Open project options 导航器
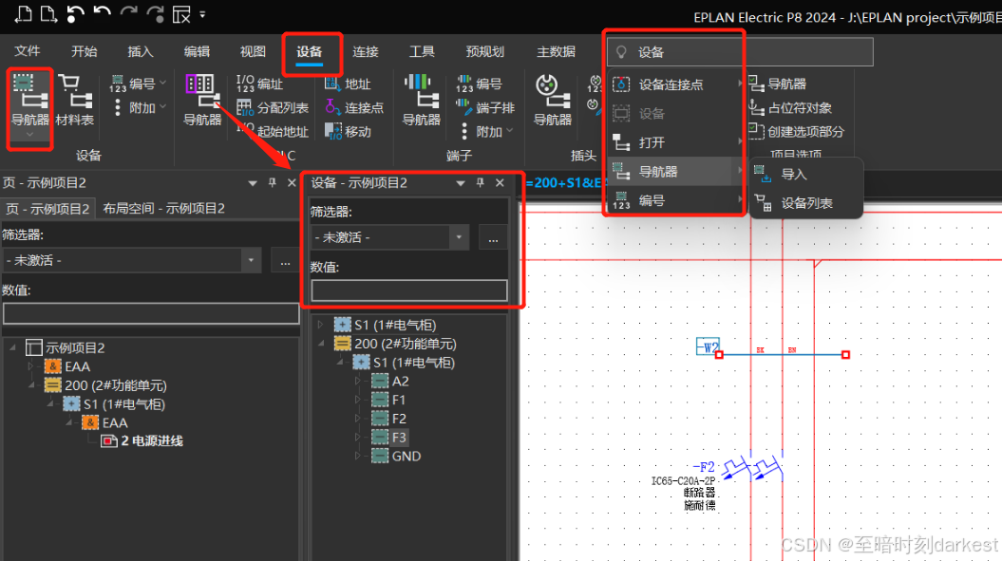 (x=778, y=84)
